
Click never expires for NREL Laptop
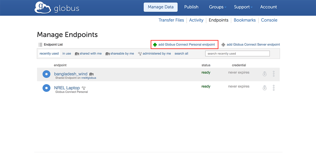[x=239, y=86]
